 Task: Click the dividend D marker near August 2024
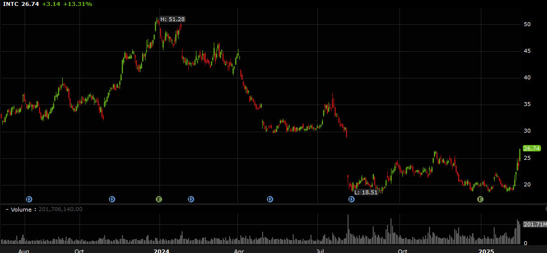(x=352, y=199)
